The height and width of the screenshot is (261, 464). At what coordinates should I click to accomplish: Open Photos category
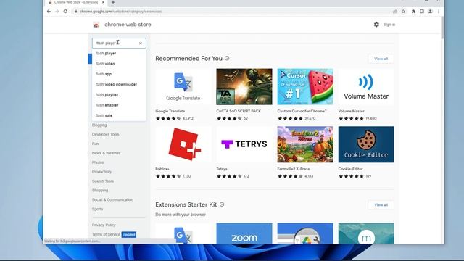click(98, 162)
